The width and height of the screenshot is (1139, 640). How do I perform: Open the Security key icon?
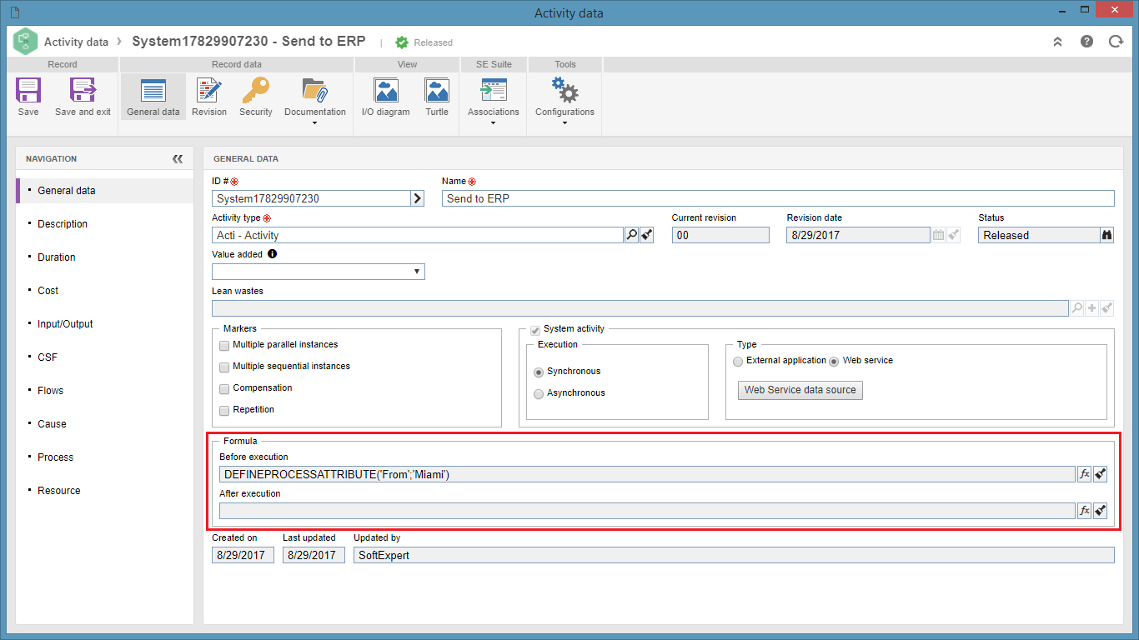(x=255, y=90)
